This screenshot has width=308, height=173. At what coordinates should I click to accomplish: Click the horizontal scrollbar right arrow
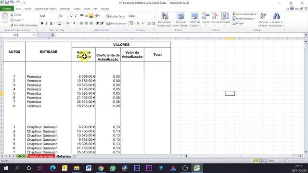[x=300, y=156]
